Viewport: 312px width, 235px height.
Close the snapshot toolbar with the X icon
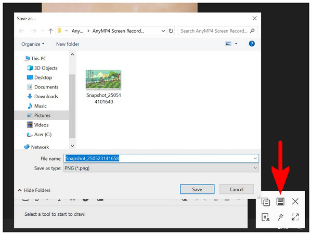295,201
